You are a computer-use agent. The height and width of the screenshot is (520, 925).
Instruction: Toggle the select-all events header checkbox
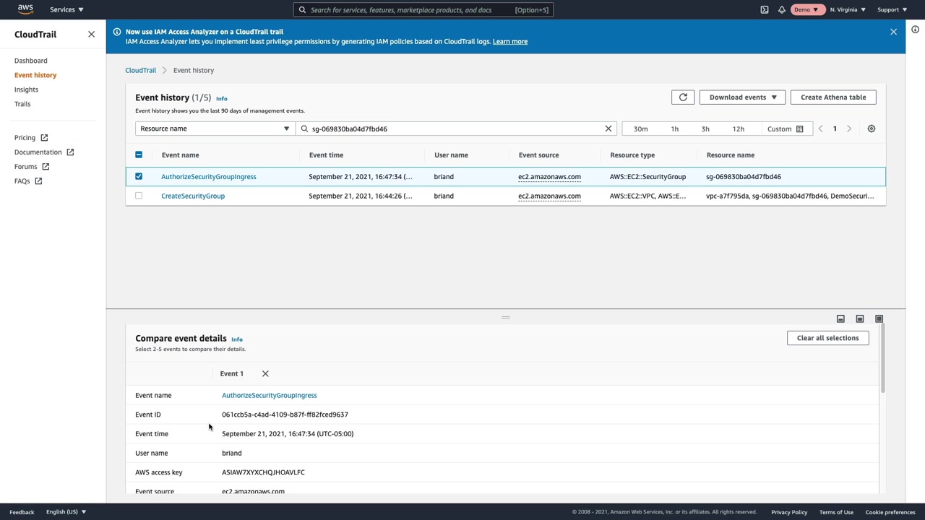139,155
